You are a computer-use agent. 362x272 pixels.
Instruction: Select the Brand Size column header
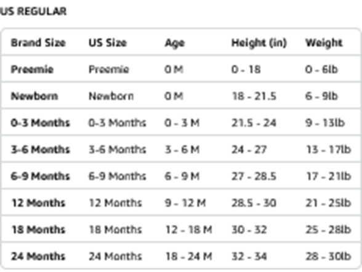pyautogui.click(x=38, y=43)
